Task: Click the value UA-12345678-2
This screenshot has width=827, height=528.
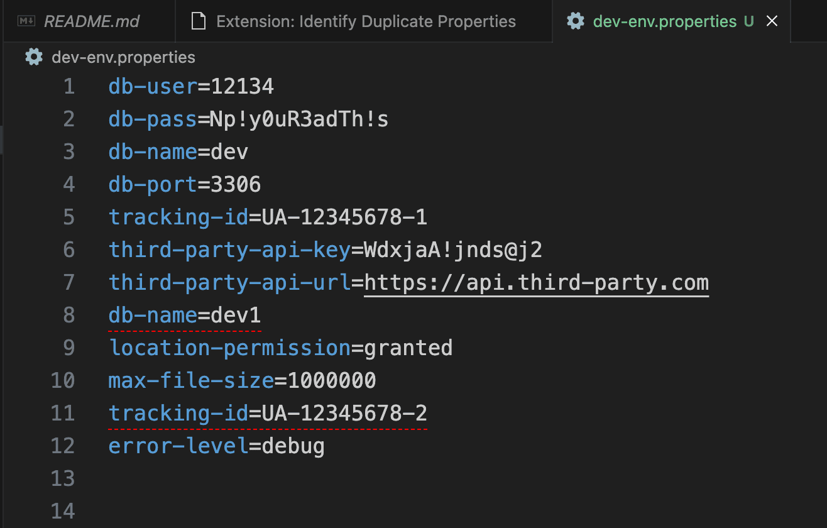Action: [344, 413]
